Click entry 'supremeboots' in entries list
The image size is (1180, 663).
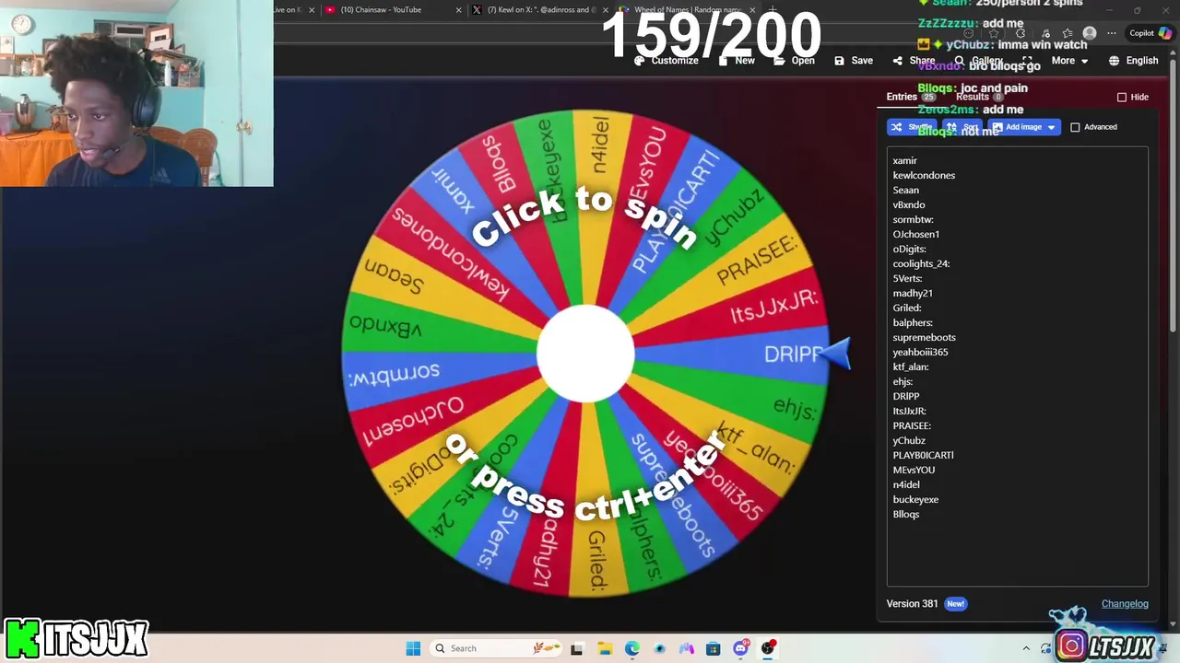click(924, 337)
